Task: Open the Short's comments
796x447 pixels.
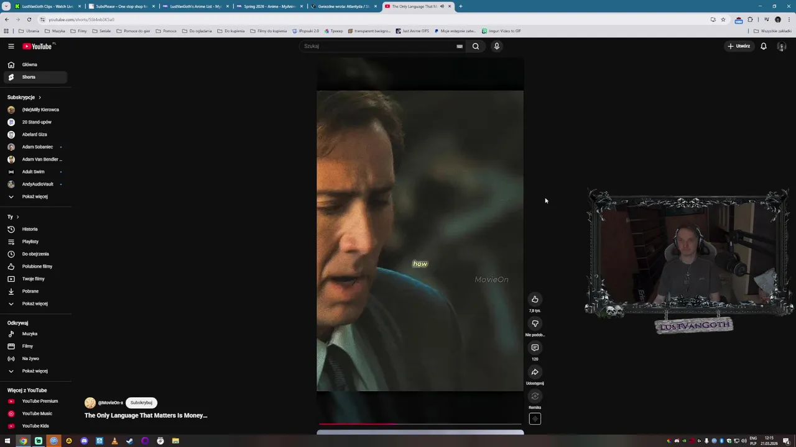Action: [535, 348]
